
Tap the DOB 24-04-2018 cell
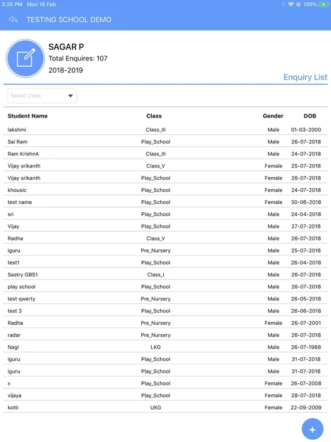(x=306, y=214)
